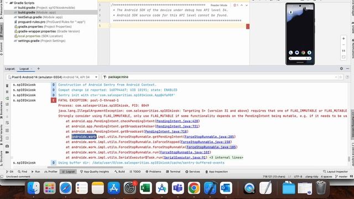Open Microsoft Excel from the Dock

point(145,188)
